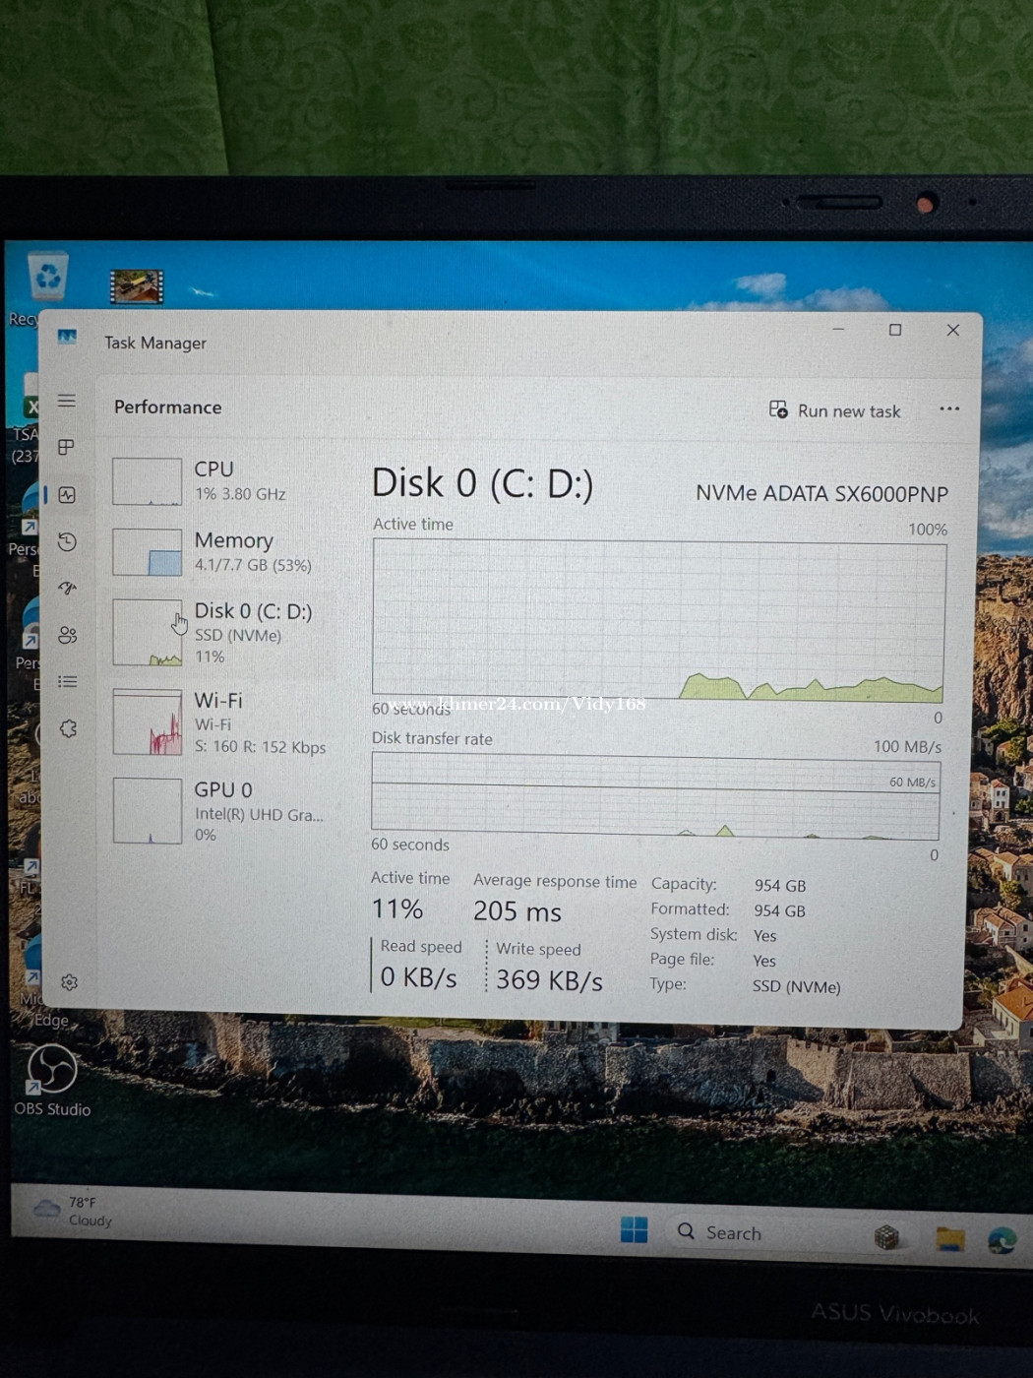Open the Users page icon

[x=67, y=635]
